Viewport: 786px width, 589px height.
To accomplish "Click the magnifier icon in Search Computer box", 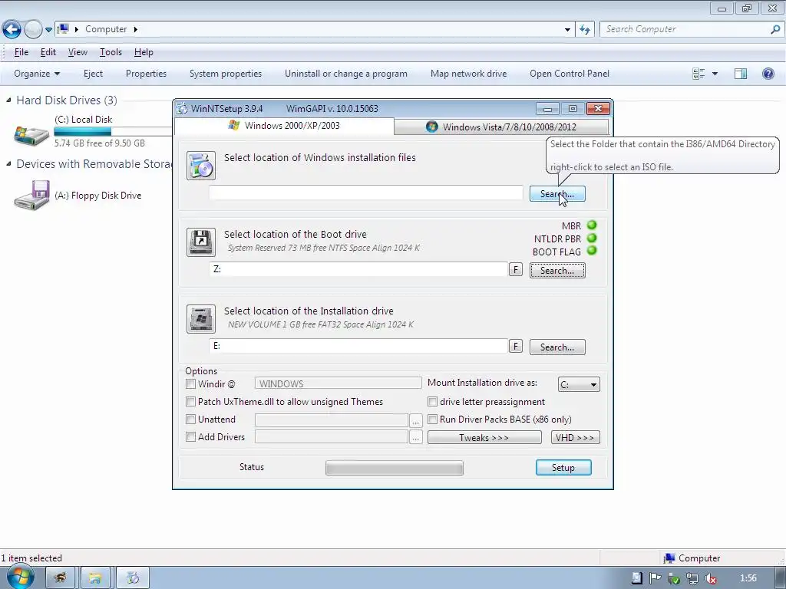I will [775, 29].
